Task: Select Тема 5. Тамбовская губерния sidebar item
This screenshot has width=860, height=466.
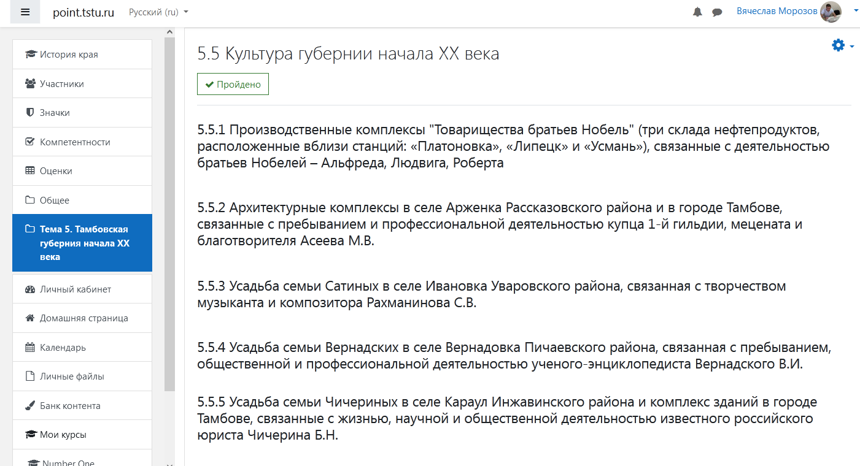Action: pos(82,243)
